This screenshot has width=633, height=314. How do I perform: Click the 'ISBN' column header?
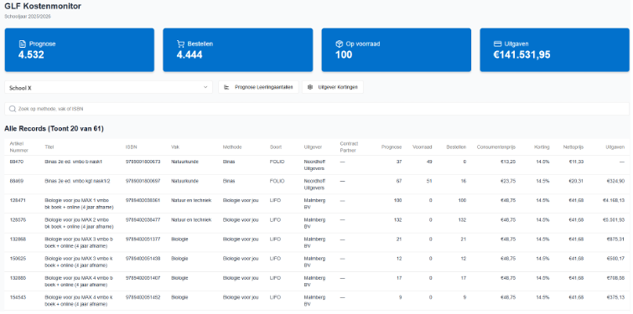point(132,147)
